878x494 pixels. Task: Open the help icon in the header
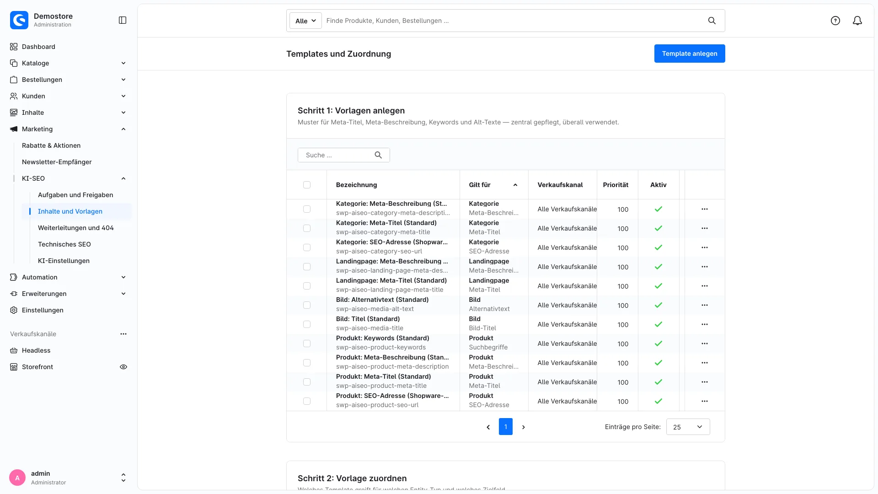tap(835, 21)
